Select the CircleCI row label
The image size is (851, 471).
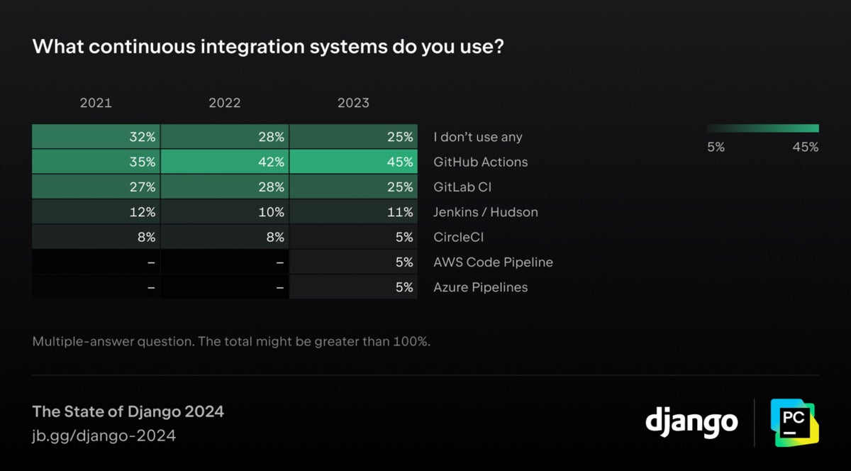pyautogui.click(x=459, y=237)
